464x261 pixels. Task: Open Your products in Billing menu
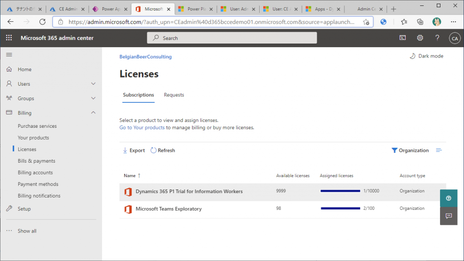[x=34, y=138]
